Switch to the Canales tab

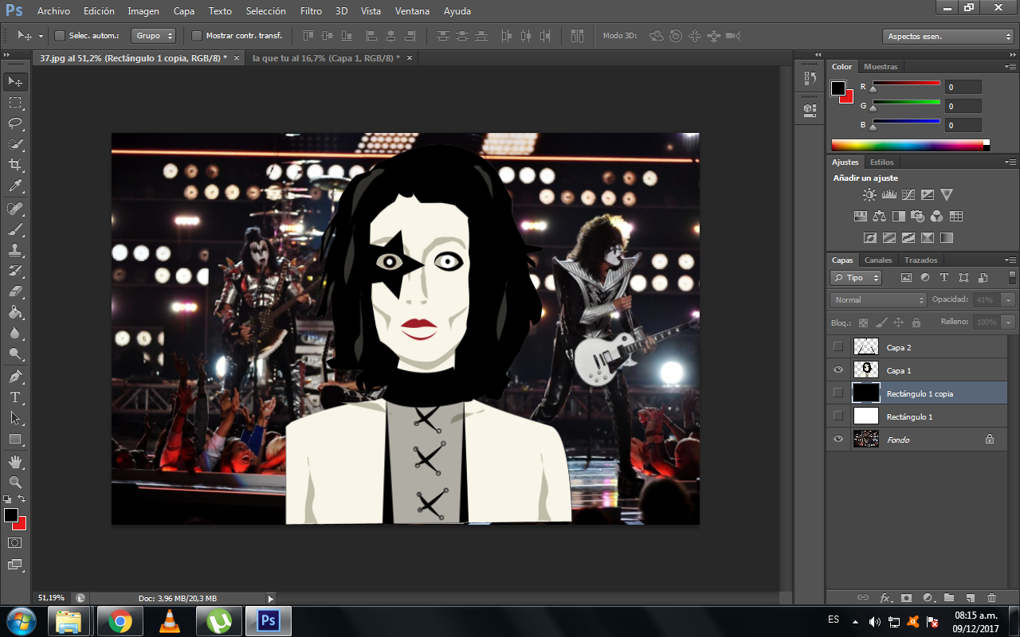(878, 260)
